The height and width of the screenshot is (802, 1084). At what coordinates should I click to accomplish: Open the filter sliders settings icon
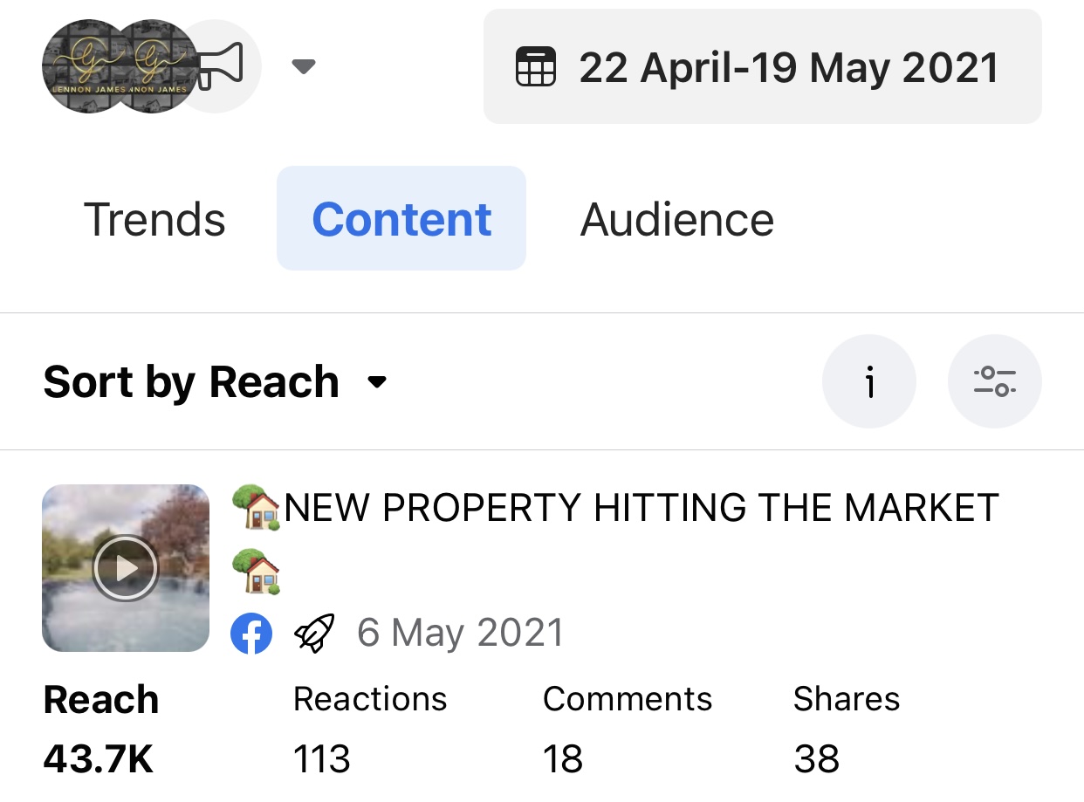[994, 381]
